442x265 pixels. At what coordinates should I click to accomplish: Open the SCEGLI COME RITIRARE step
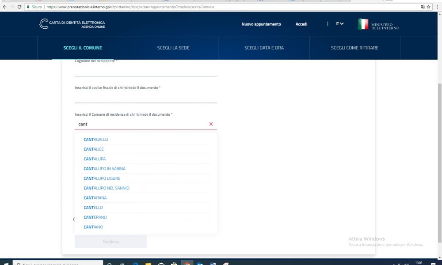tap(354, 48)
